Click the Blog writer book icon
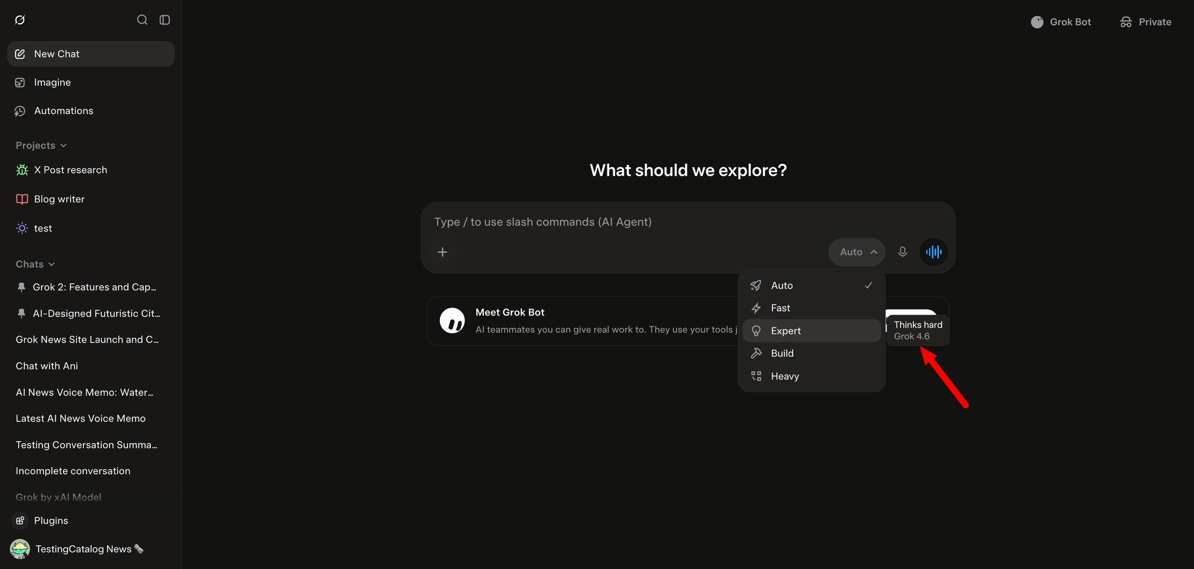Image resolution: width=1194 pixels, height=569 pixels. pyautogui.click(x=22, y=199)
